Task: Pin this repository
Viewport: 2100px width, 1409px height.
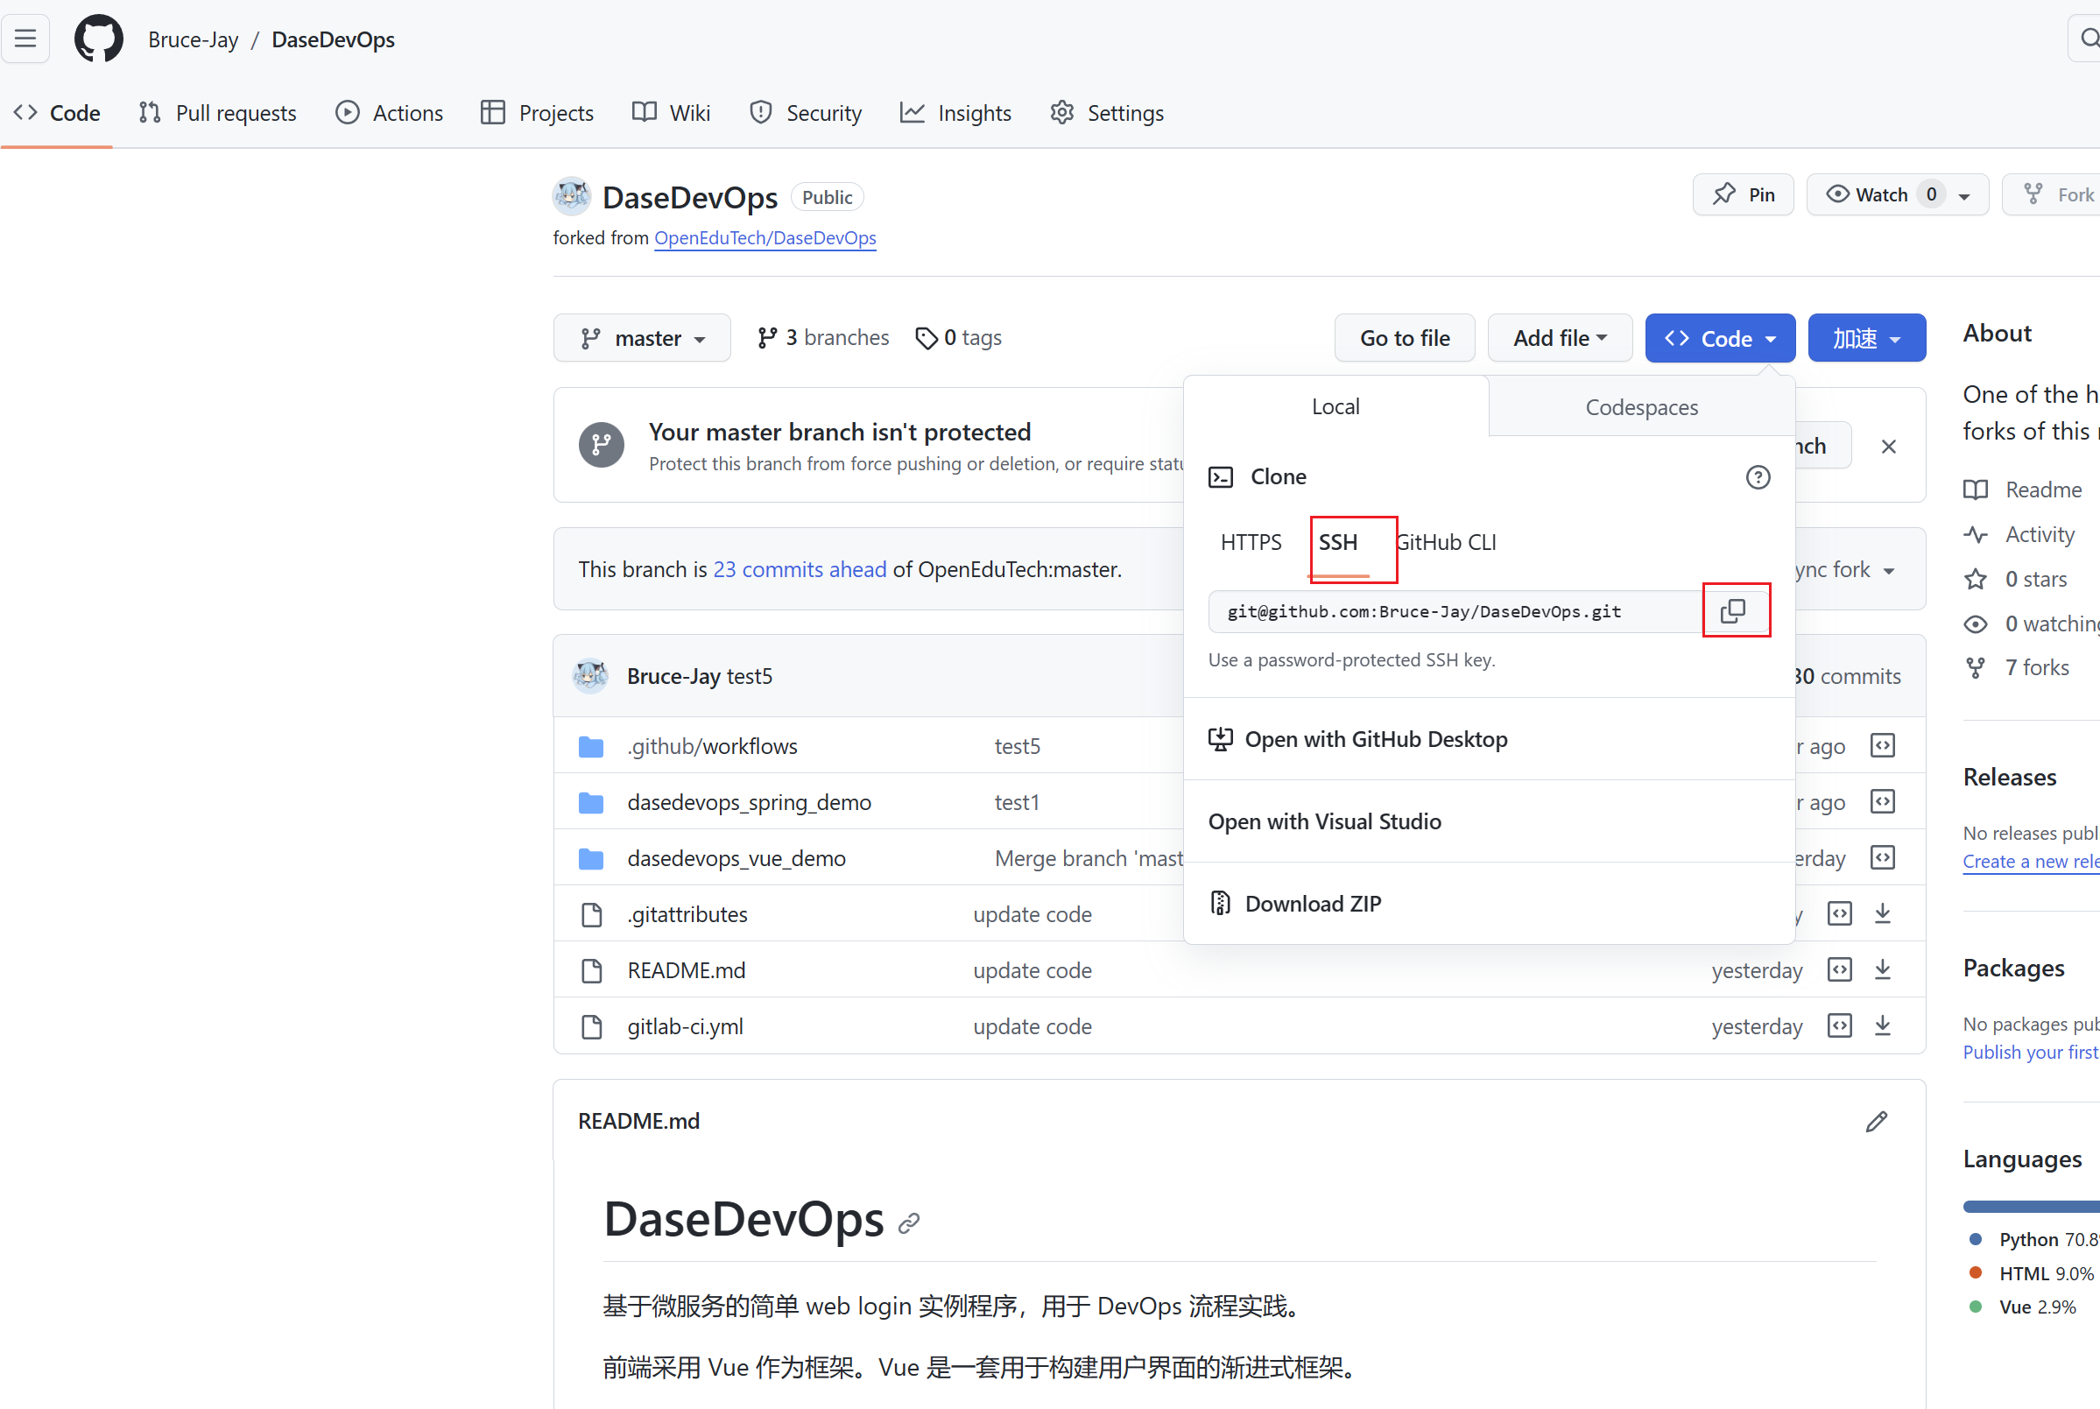Action: (1744, 195)
